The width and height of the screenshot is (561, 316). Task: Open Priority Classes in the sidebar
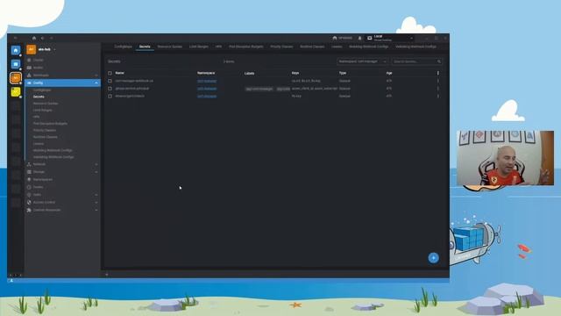tap(45, 131)
